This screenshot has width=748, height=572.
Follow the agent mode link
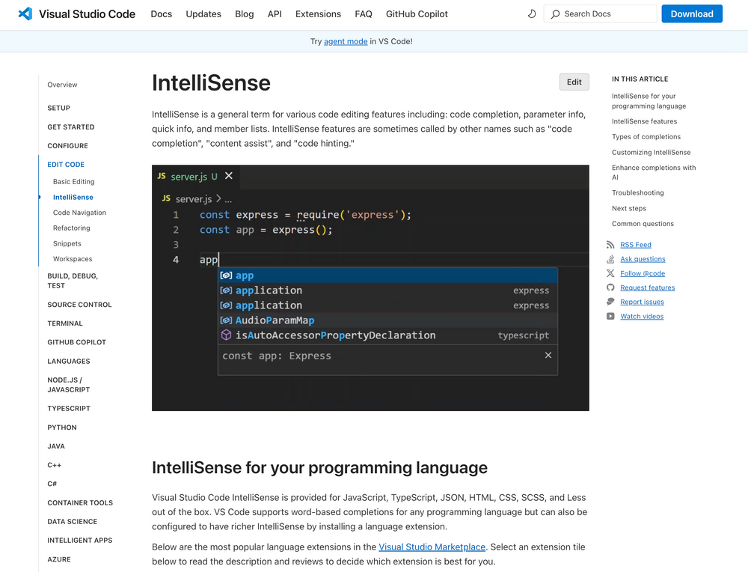point(346,41)
